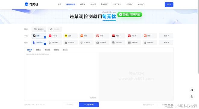This screenshot has height=109, width=199.
Task: Uncheck the Douyin platform checkbox
Action: tap(45, 37)
